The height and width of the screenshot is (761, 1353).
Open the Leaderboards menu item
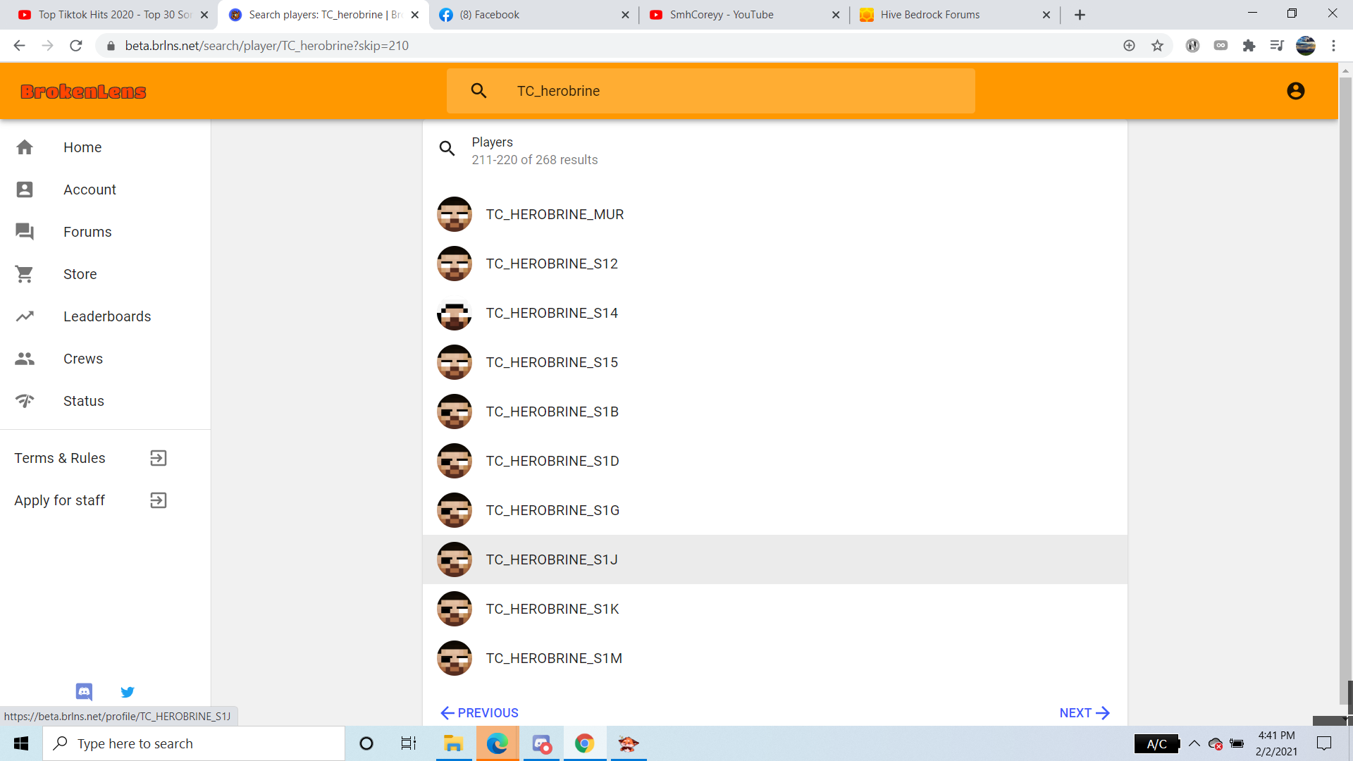pos(105,316)
